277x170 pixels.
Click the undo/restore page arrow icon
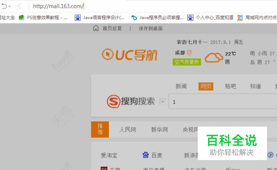pos(4,6)
